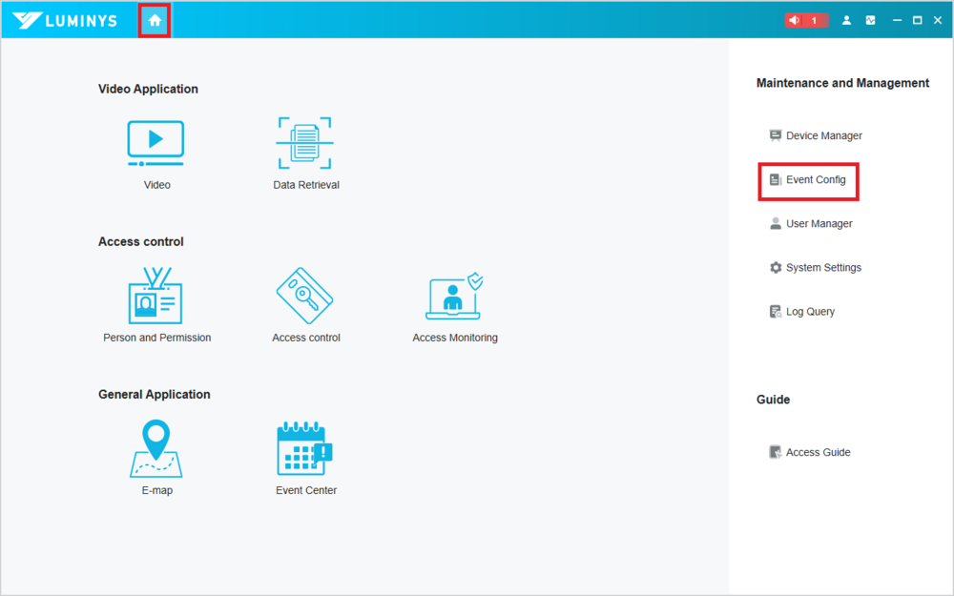Click the Luminys logo
Screen dimensions: 954x596
click(65, 20)
